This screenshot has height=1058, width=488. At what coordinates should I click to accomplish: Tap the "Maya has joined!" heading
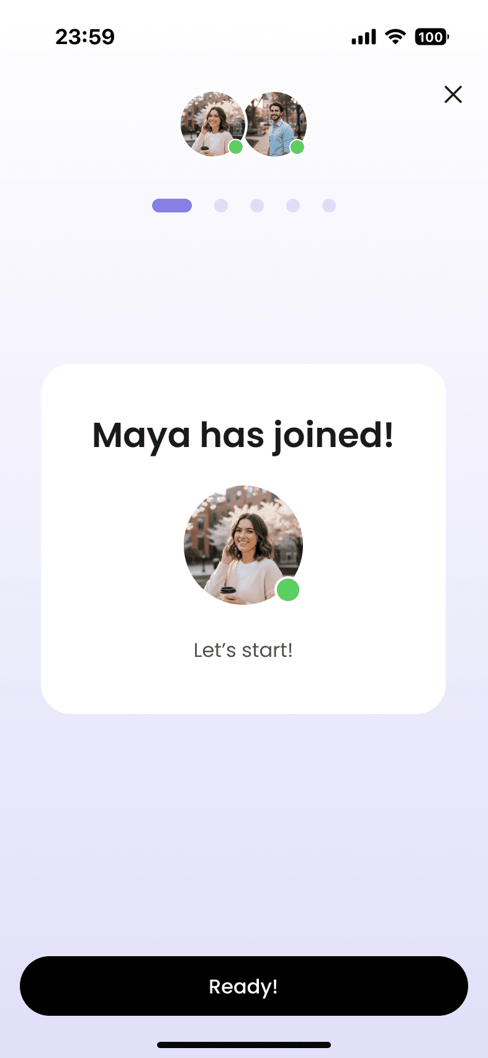tap(243, 435)
